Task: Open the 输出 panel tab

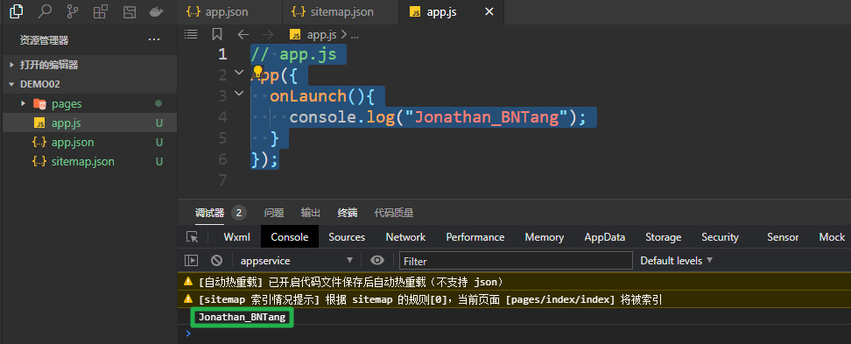Action: click(x=311, y=213)
